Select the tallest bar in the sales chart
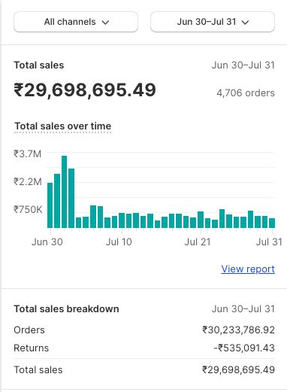The width and height of the screenshot is (287, 392). [64, 192]
